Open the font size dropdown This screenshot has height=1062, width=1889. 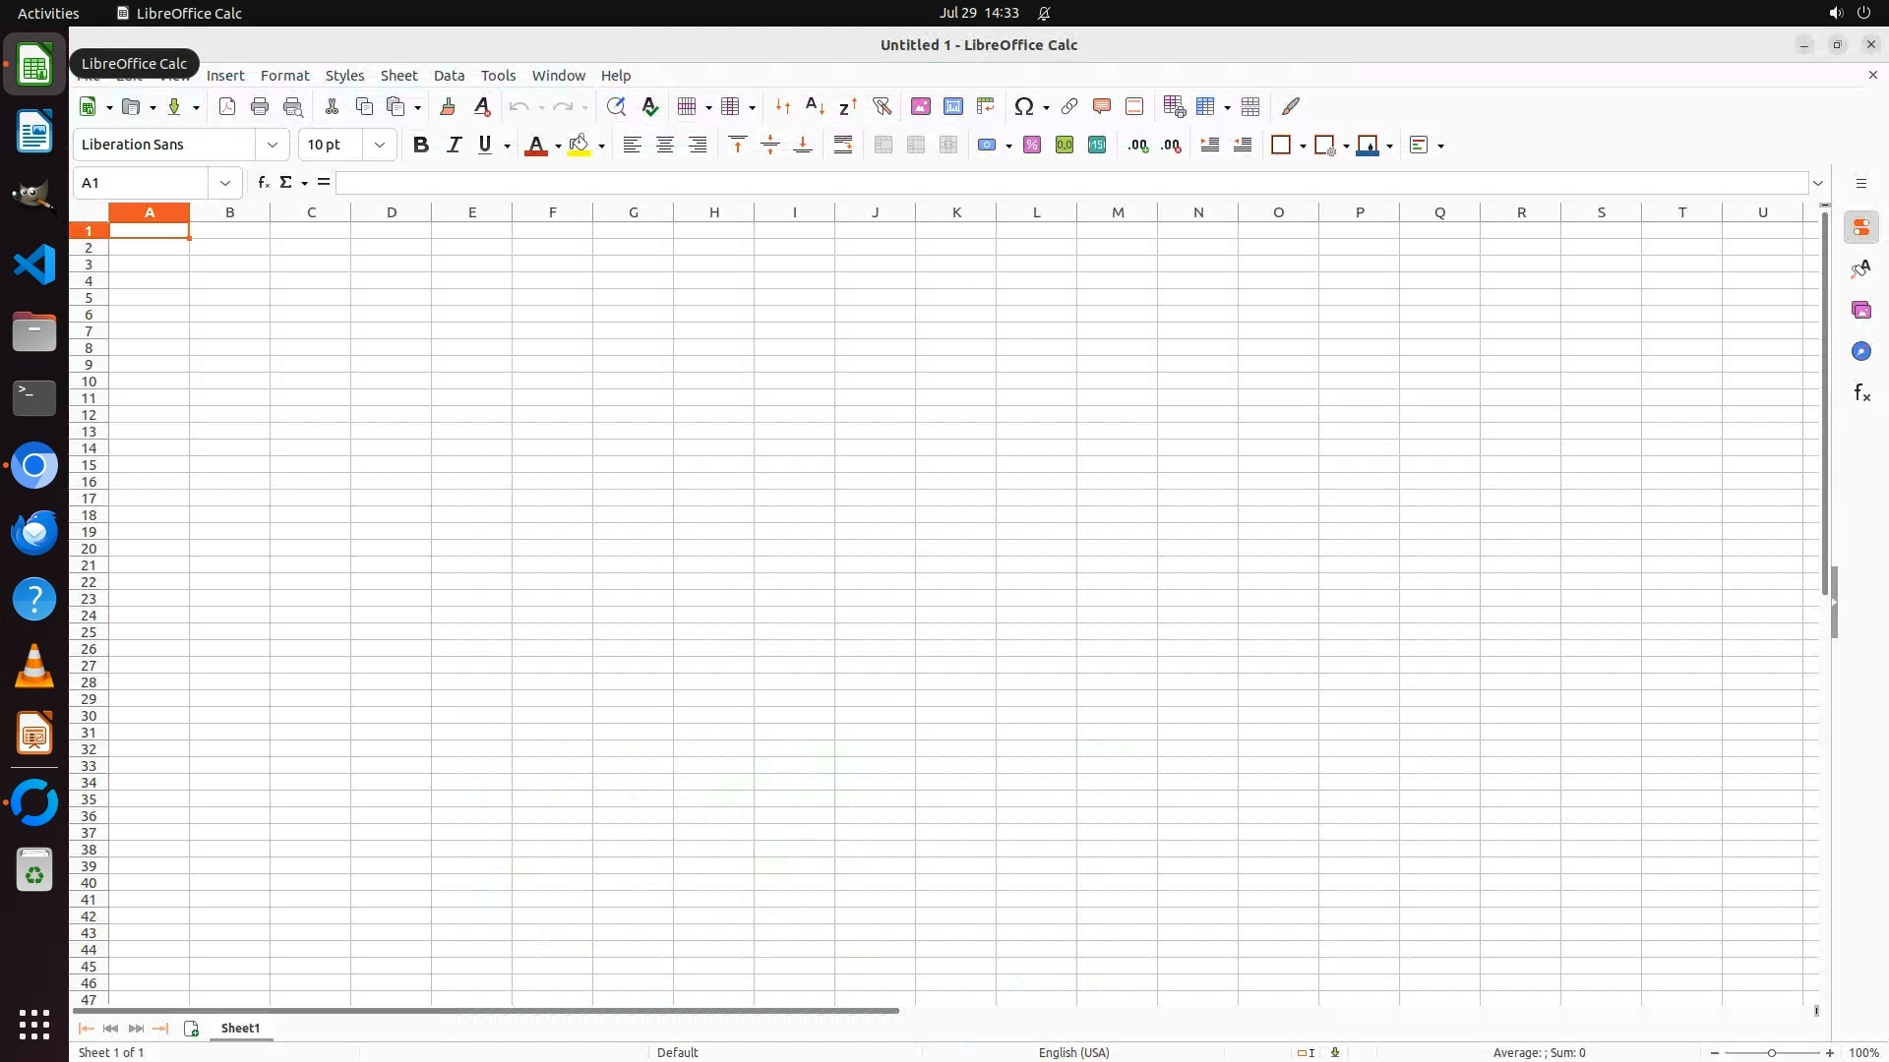379,146
